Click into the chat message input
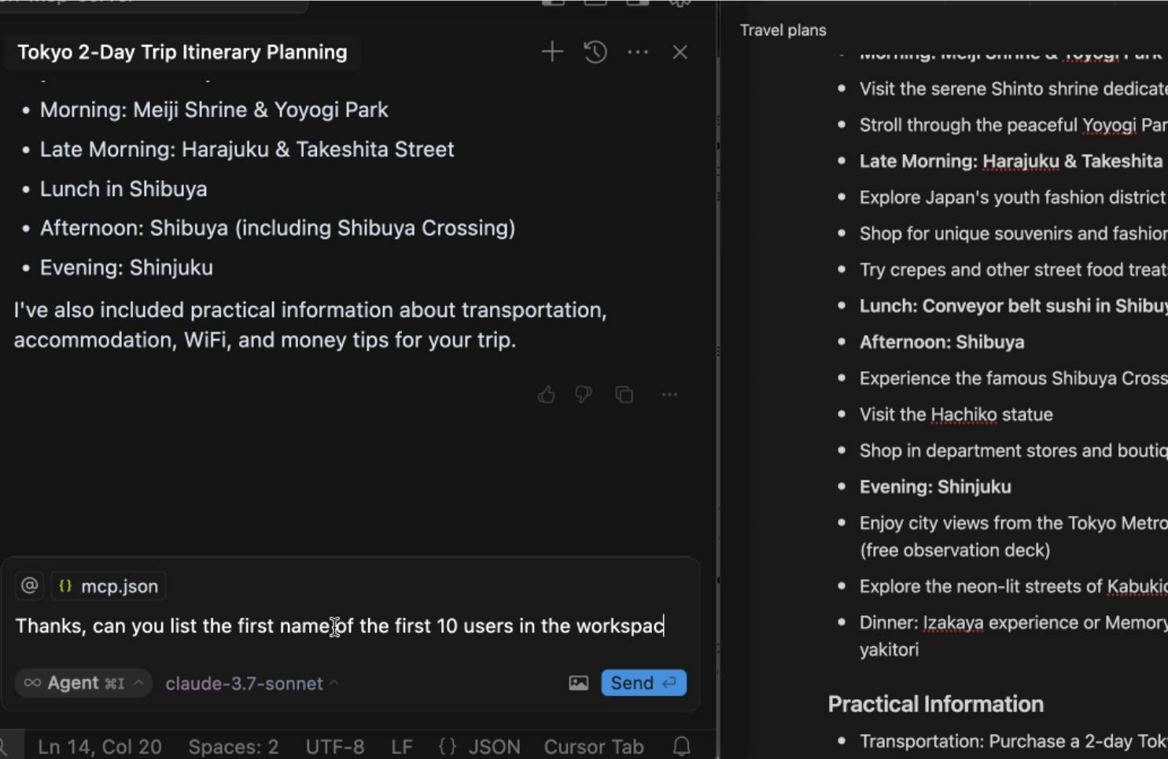The height and width of the screenshot is (759, 1168). tap(340, 627)
